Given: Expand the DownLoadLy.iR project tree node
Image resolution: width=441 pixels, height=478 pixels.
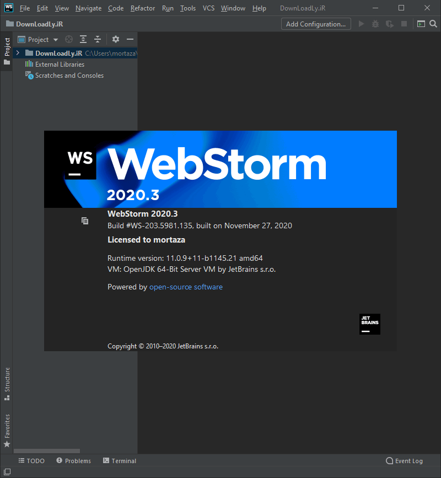Looking at the screenshot, I should [17, 53].
